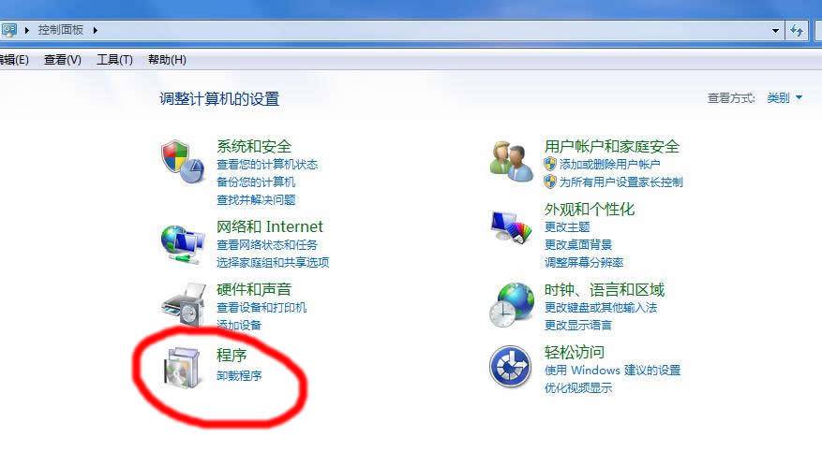Open the System and Security shield icon

(183, 161)
